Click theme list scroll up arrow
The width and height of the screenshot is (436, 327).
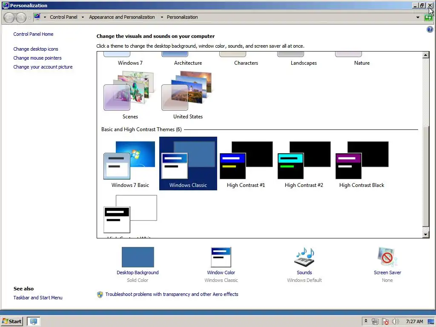click(425, 55)
